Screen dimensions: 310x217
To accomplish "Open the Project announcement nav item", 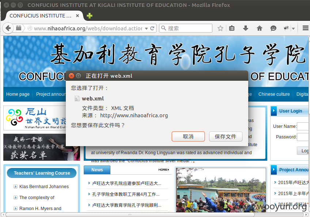I will click(x=51, y=94).
